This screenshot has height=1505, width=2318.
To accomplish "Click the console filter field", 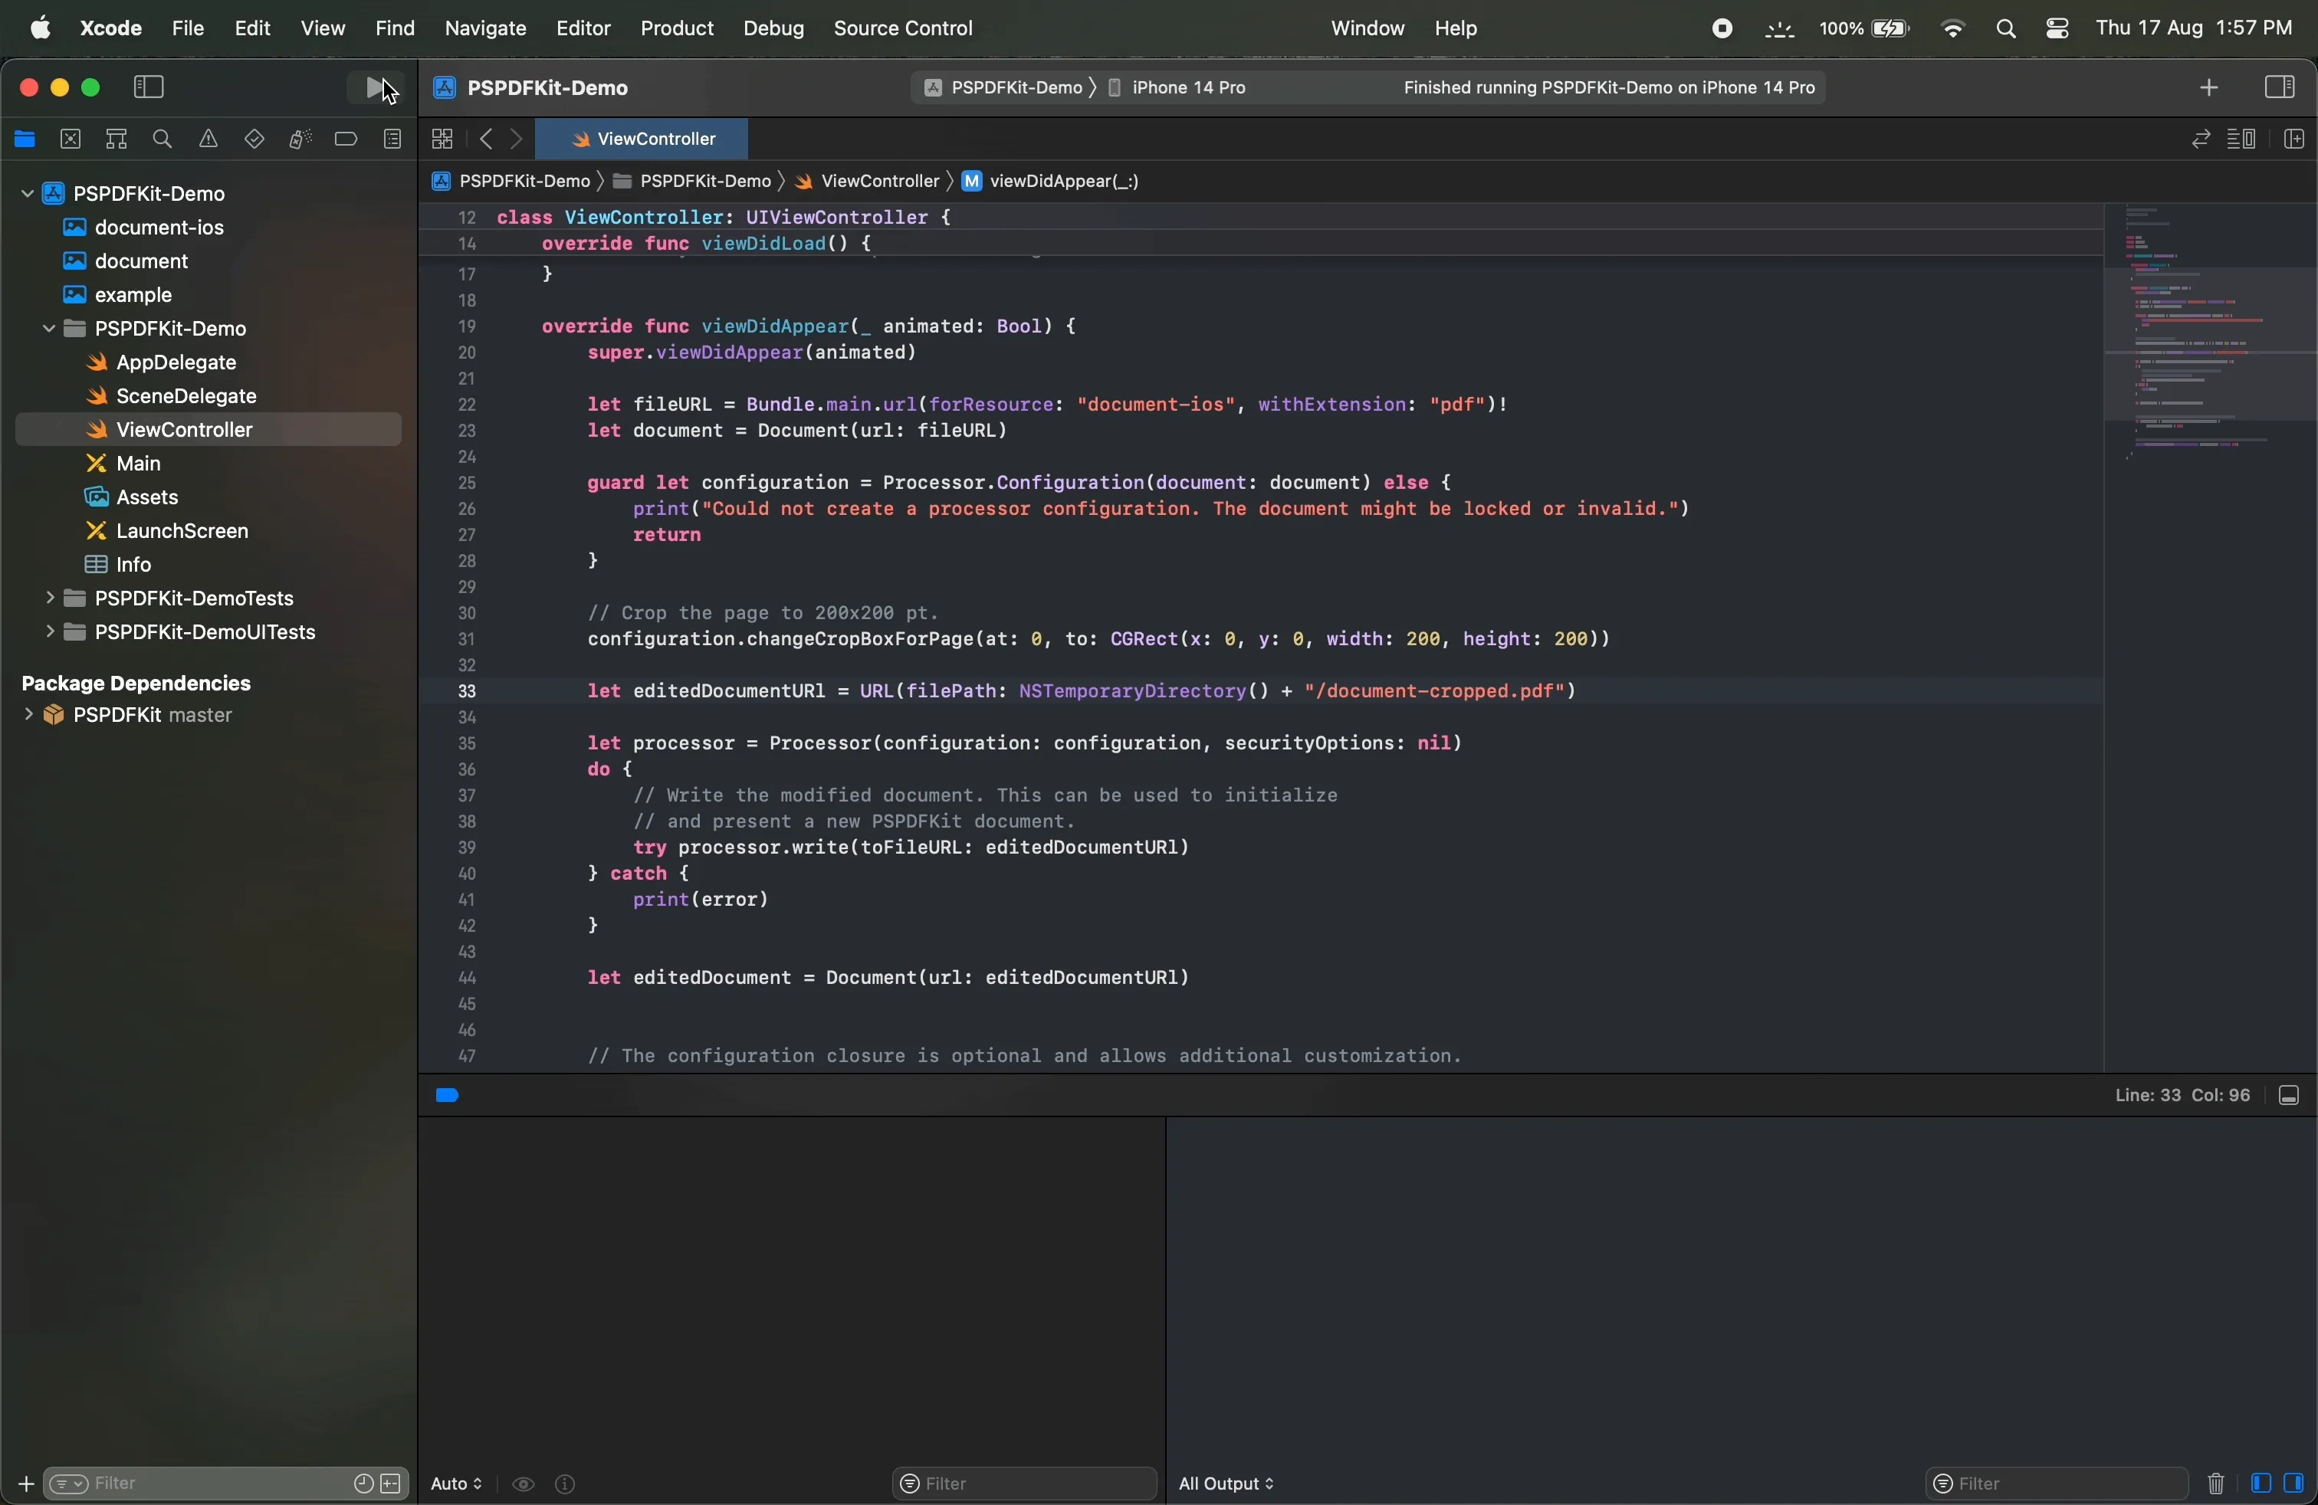I will (2057, 1484).
